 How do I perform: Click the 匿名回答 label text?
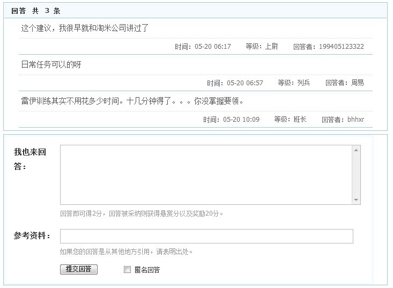coord(147,270)
